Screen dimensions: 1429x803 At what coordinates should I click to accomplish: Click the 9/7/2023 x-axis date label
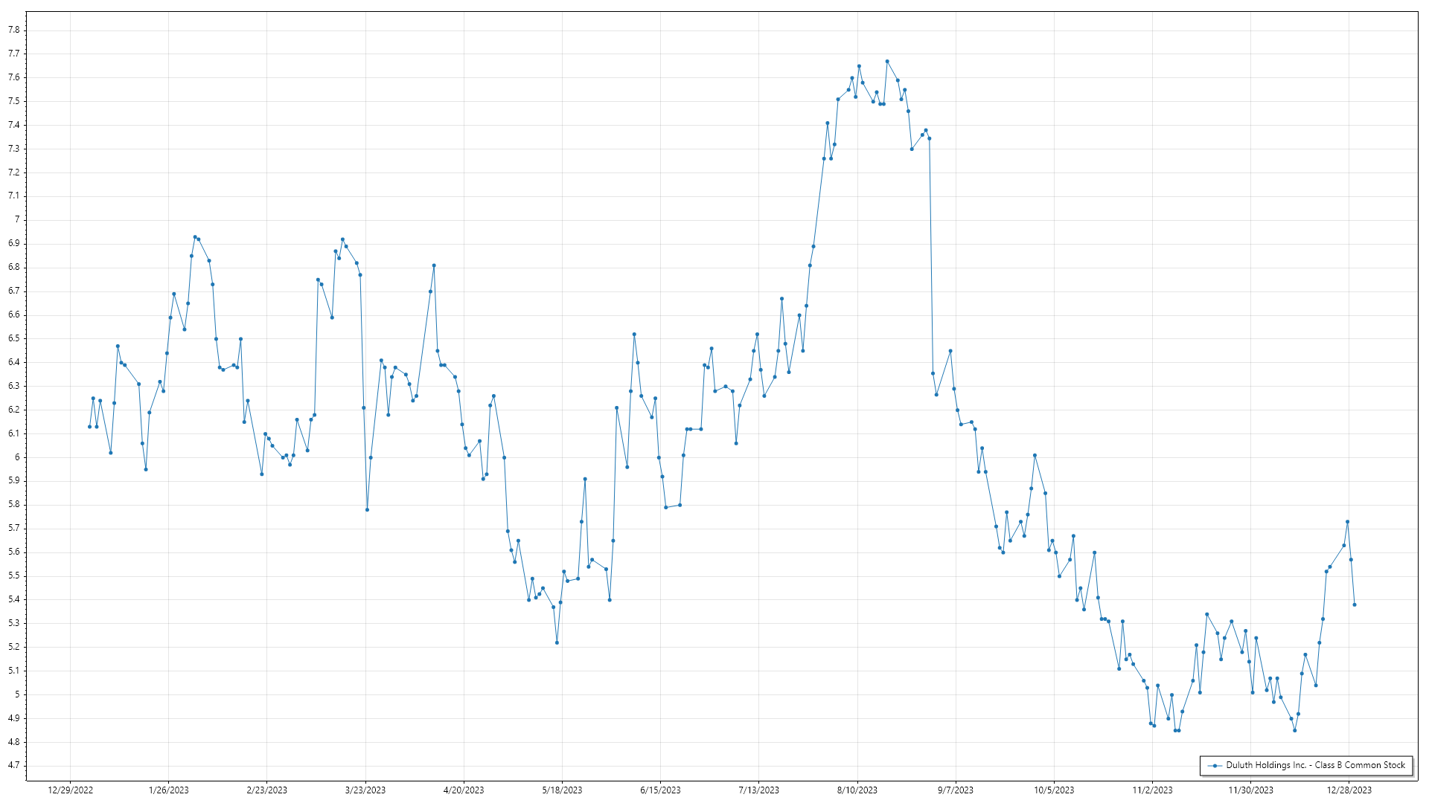click(955, 790)
